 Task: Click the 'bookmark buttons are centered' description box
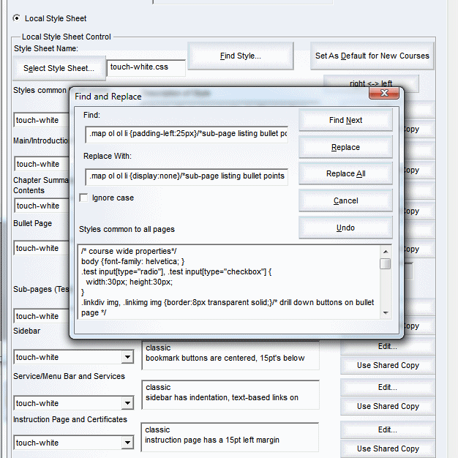click(230, 355)
